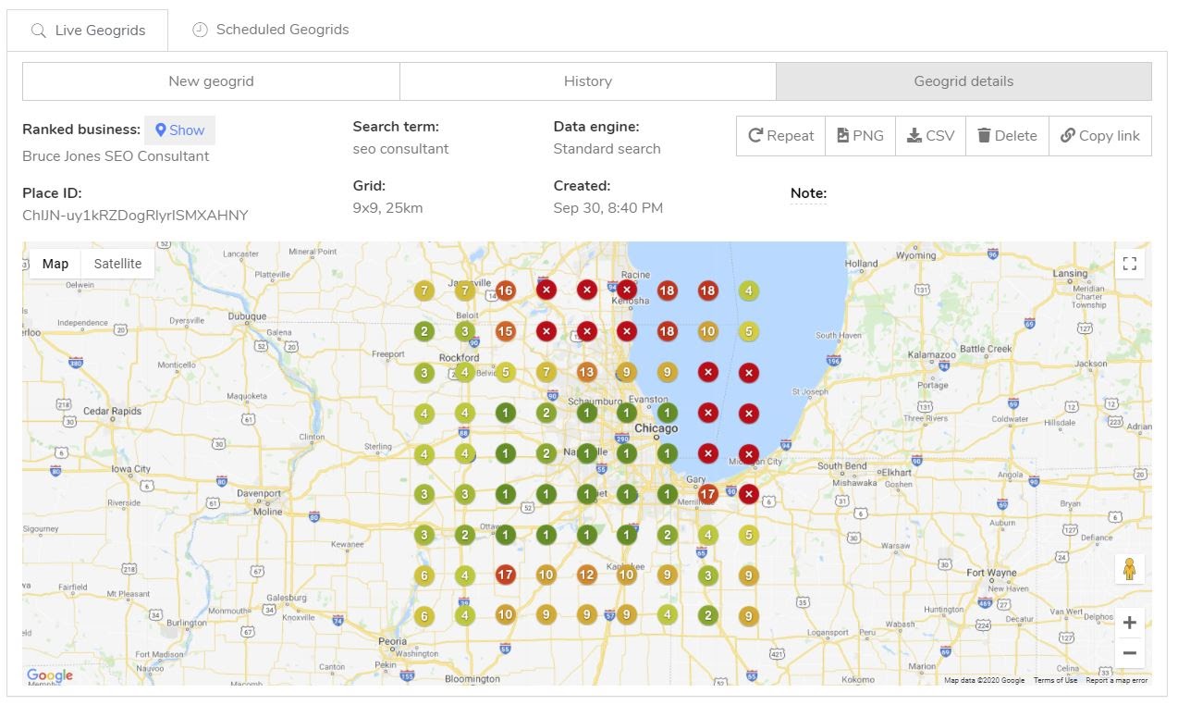Download the geogrid as PNG
The height and width of the screenshot is (705, 1178).
coord(860,136)
